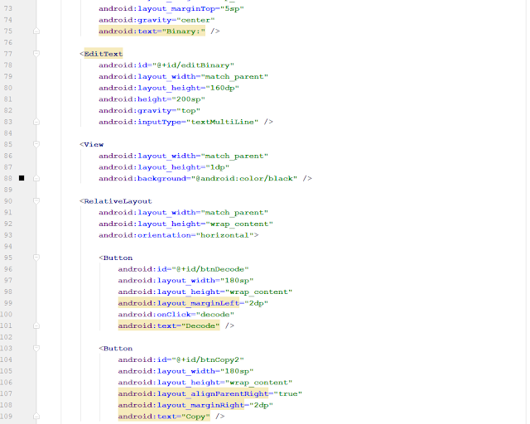Click the layout_width "180sp" on line 105
530x424 pixels.
[237, 371]
